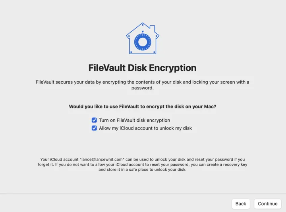286x212 pixels.
Task: Uncheck Allow my iCloud account to unlock checkbox
Action: click(x=94, y=128)
